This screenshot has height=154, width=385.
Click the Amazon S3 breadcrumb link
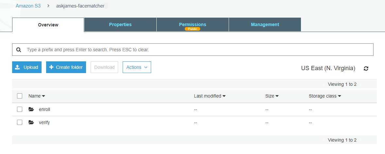point(28,6)
